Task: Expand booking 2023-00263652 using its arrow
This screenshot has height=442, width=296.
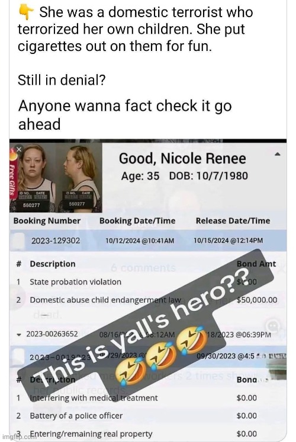Action: pos(19,335)
